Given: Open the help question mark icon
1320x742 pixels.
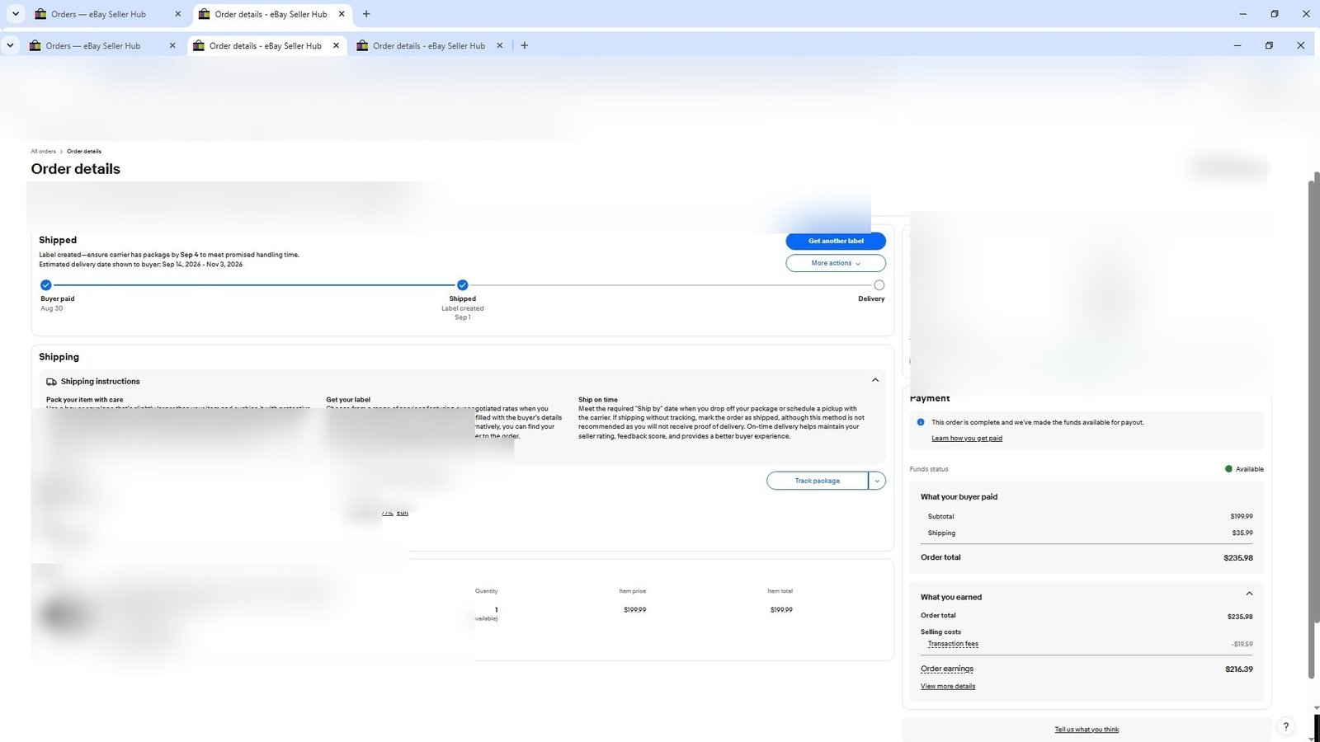Looking at the screenshot, I should (1285, 726).
